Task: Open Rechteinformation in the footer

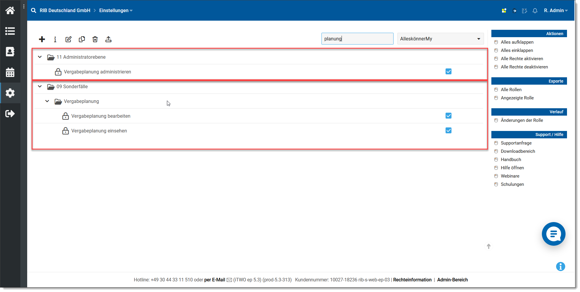Action: tap(412, 280)
